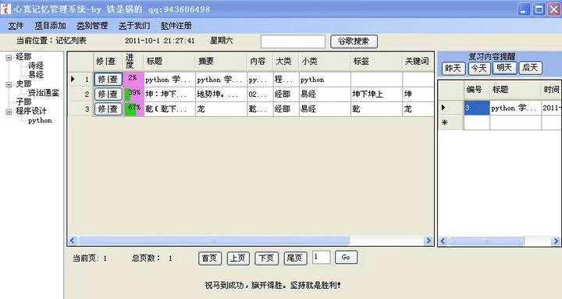This screenshot has width=562, height=299.
Task: Collapse the 经部 tree node
Action: click(9, 57)
